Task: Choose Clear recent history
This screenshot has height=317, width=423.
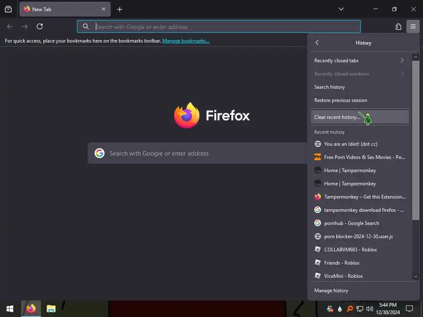Action: click(360, 117)
